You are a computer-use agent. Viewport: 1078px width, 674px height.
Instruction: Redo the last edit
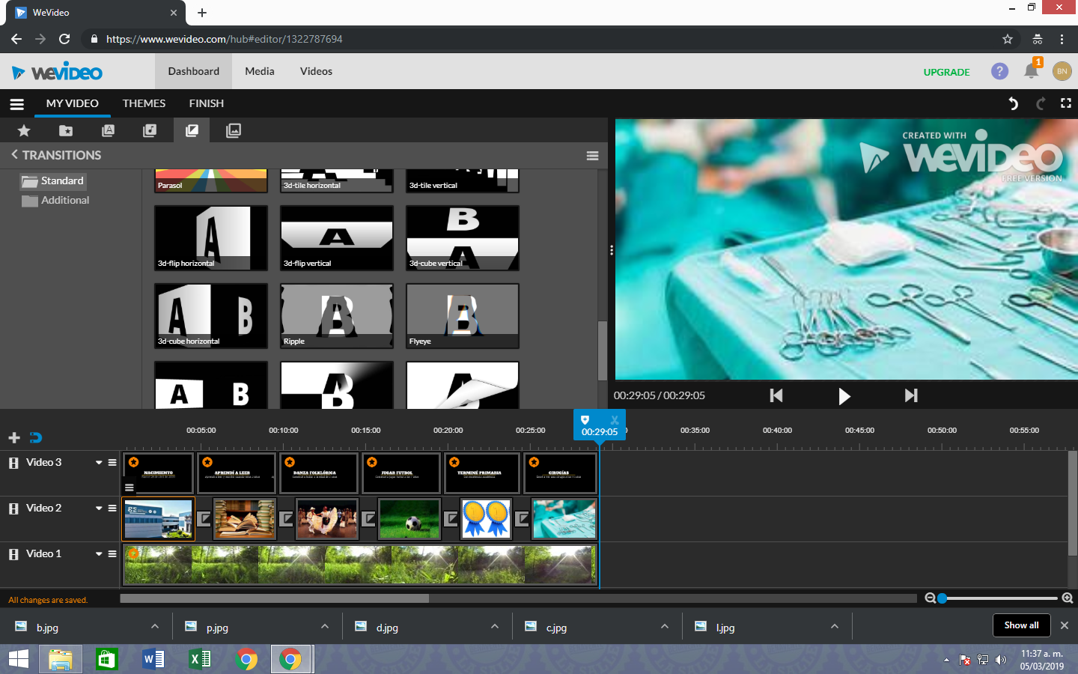(1040, 104)
